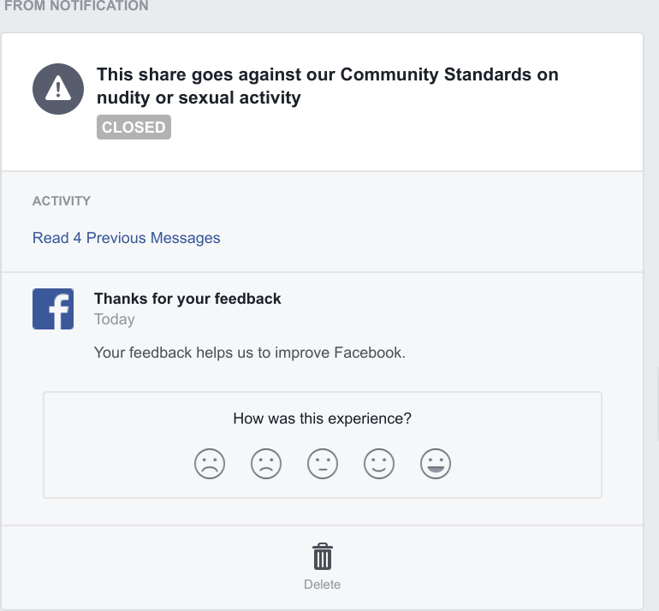Rate the experience with the very sad face

point(209,465)
